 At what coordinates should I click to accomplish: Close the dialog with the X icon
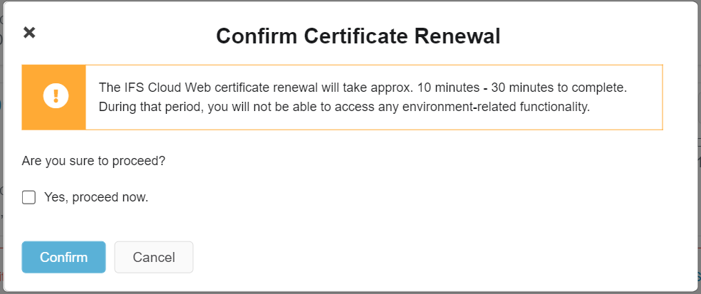click(29, 33)
